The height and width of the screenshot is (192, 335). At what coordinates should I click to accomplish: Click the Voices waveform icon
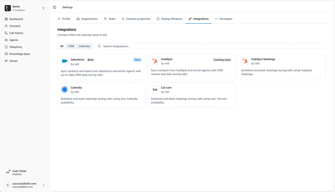pos(6,61)
